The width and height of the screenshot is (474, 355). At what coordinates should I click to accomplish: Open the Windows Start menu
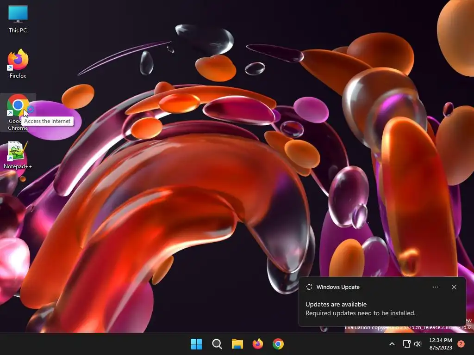click(x=196, y=344)
